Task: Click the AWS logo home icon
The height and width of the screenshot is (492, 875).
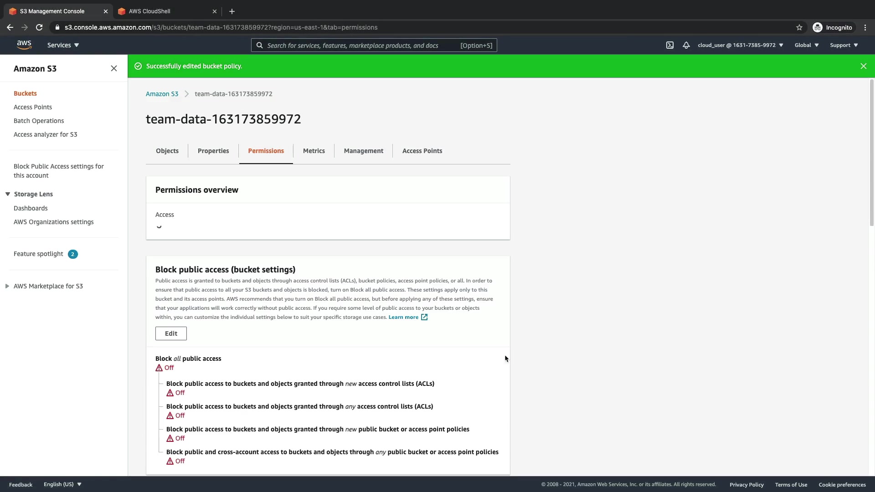Action: pos(24,45)
